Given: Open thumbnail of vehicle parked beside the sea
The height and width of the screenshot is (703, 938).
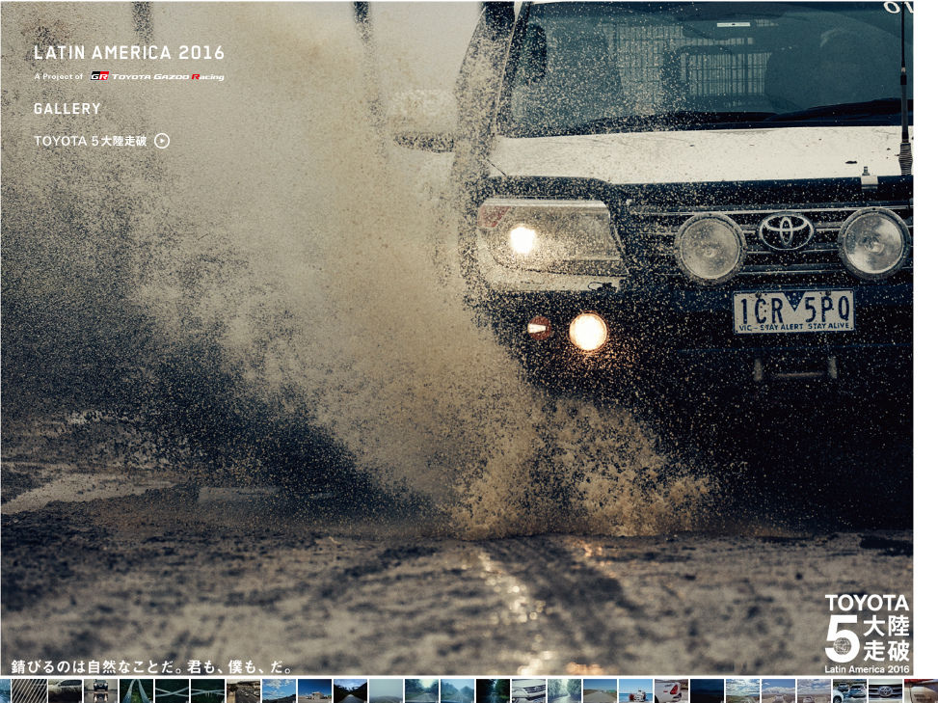Looking at the screenshot, I should pyautogui.click(x=636, y=691).
